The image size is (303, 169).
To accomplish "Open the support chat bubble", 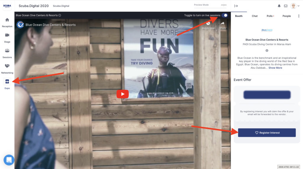I will pos(9,160).
